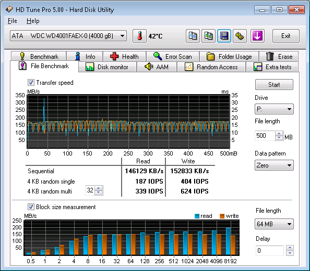This screenshot has width=310, height=271.
Task: Open the Error Scan tab
Action: click(173, 56)
